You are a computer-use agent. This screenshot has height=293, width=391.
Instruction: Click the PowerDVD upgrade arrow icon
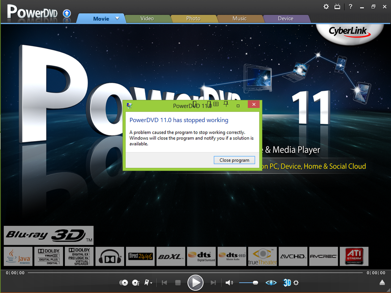(67, 13)
